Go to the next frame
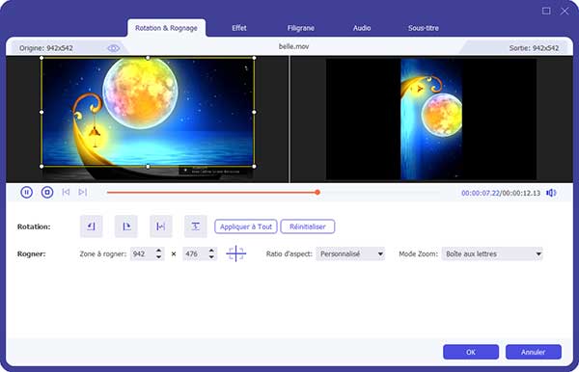 click(x=83, y=192)
